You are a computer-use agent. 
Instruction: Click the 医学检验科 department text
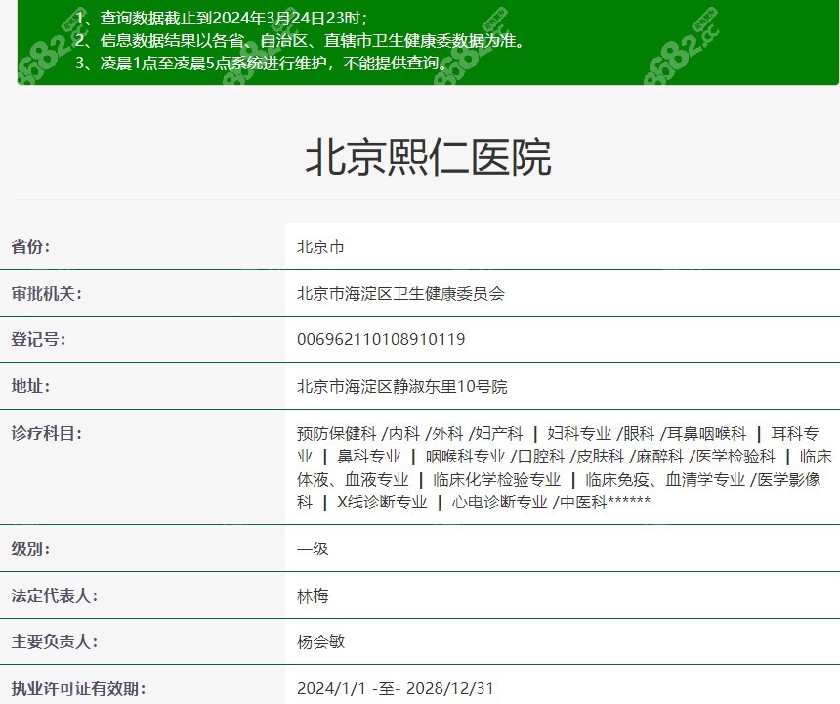[x=735, y=457]
